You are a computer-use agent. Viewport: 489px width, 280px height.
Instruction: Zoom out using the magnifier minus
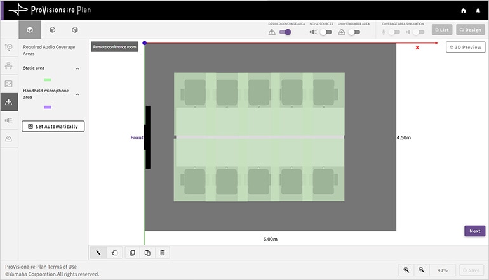pyautogui.click(x=422, y=270)
